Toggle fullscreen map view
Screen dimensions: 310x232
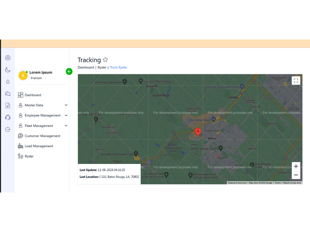pyautogui.click(x=296, y=80)
